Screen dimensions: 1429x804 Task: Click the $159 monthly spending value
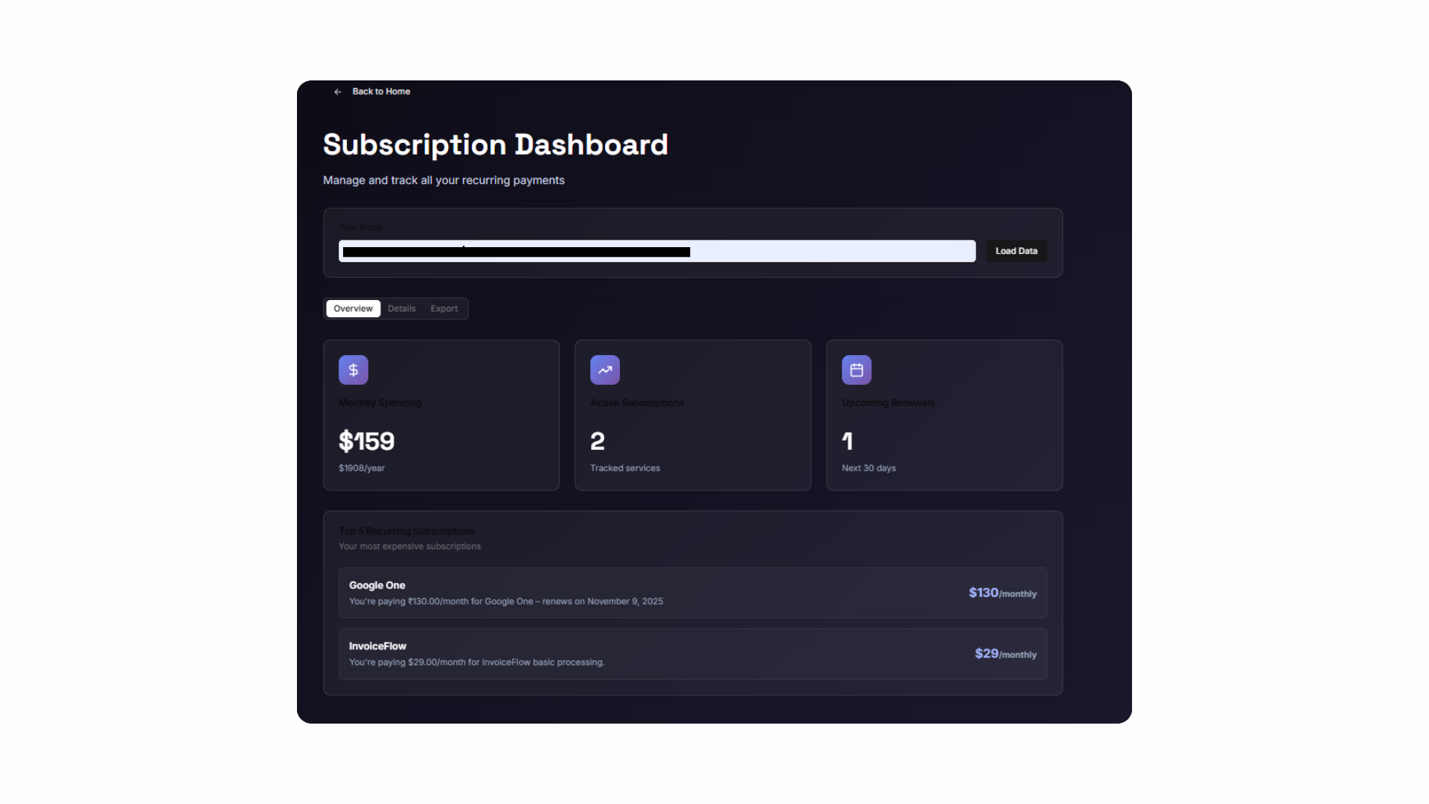coord(366,441)
